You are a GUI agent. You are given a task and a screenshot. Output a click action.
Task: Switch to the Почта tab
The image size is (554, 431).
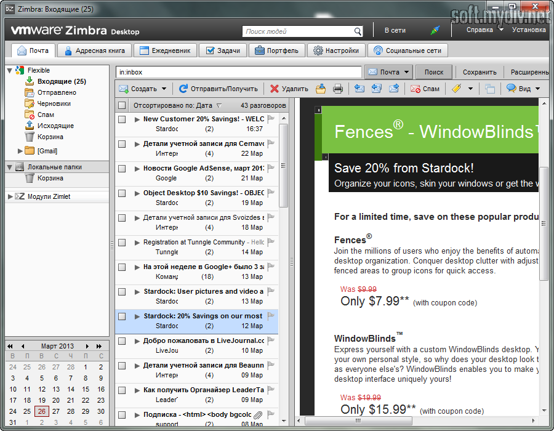tap(34, 50)
